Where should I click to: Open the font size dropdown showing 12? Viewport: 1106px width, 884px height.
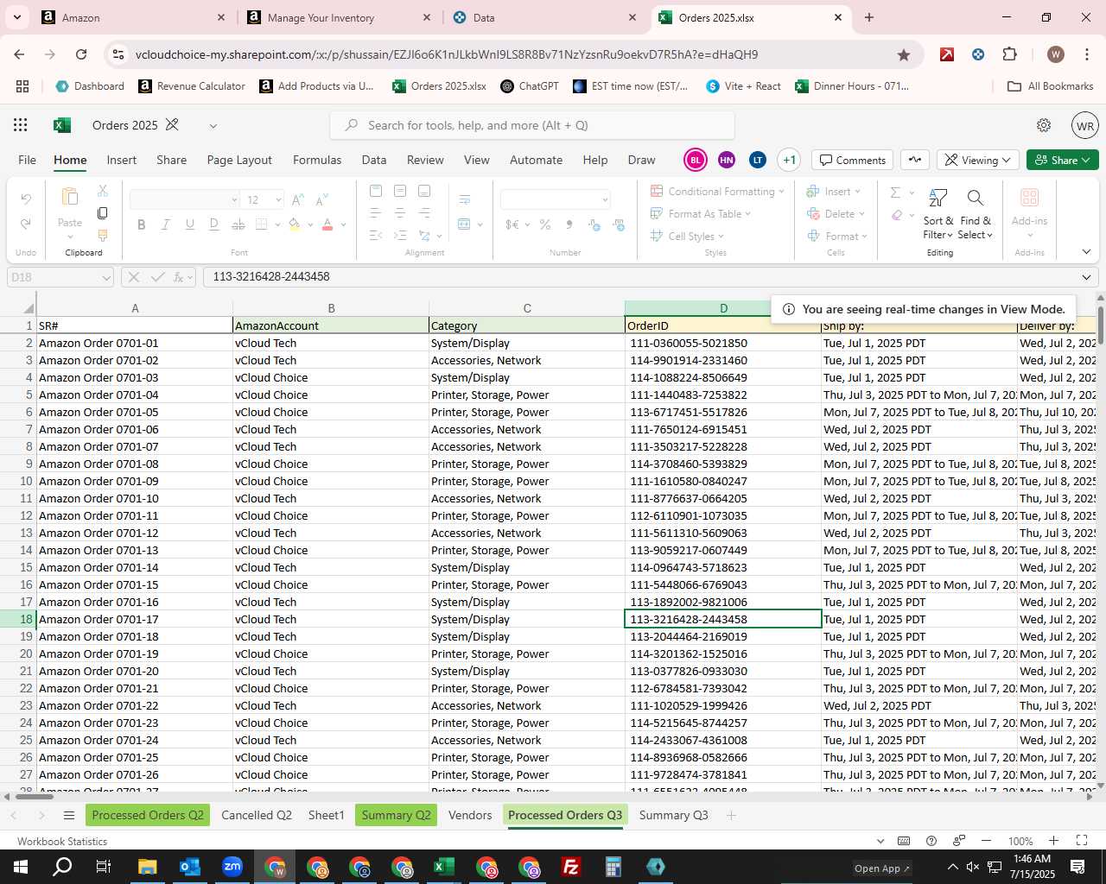tap(278, 200)
